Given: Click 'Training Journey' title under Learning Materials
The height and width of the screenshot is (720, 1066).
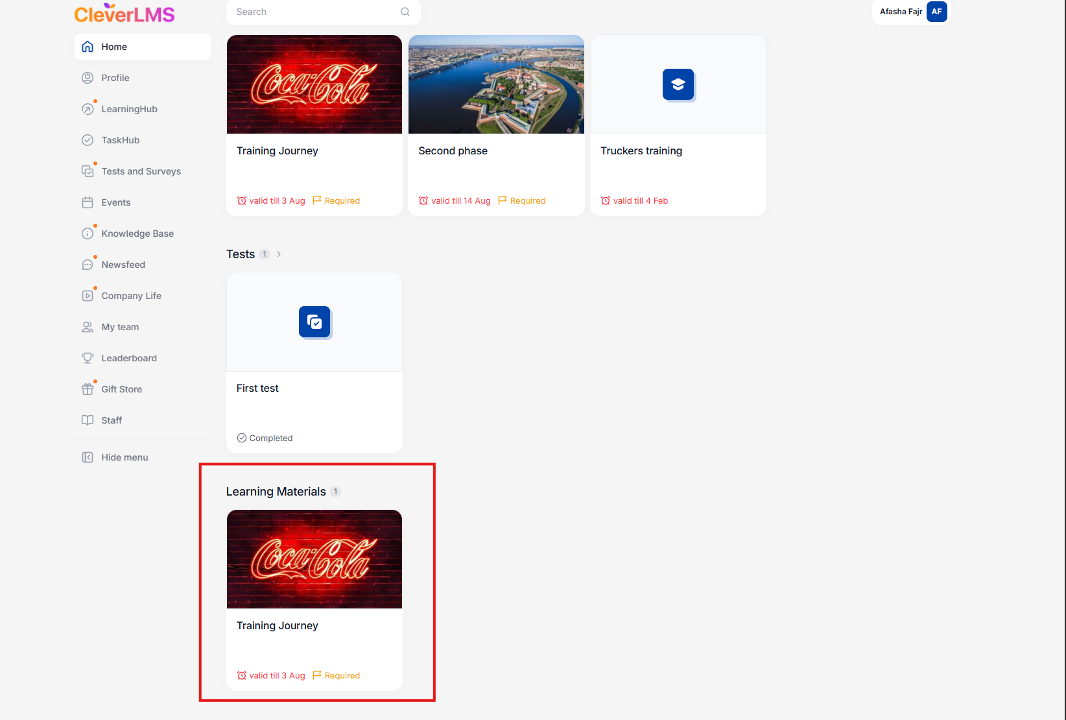Looking at the screenshot, I should 278,625.
